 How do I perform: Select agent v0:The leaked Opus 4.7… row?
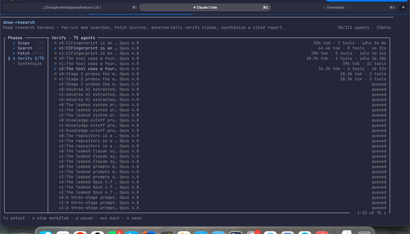coord(220,182)
